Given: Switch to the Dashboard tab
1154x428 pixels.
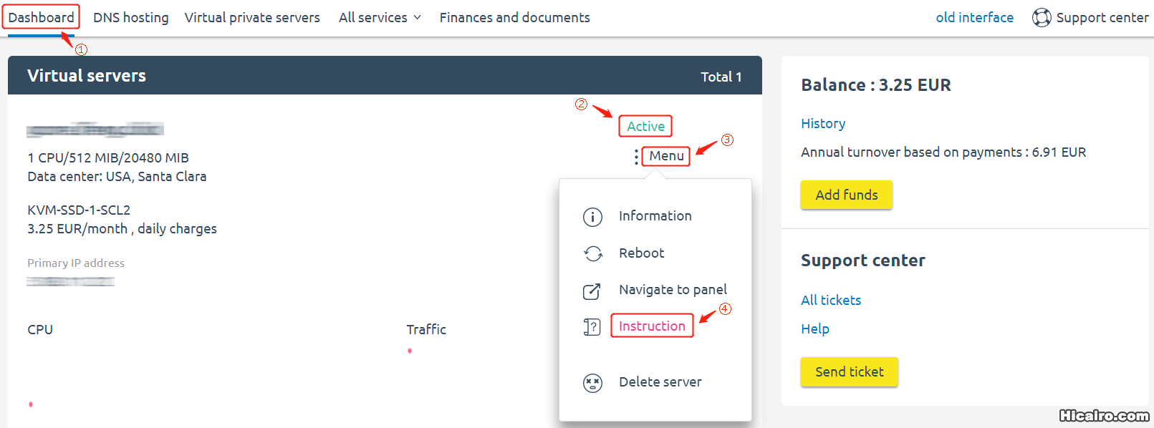Looking at the screenshot, I should pyautogui.click(x=41, y=18).
